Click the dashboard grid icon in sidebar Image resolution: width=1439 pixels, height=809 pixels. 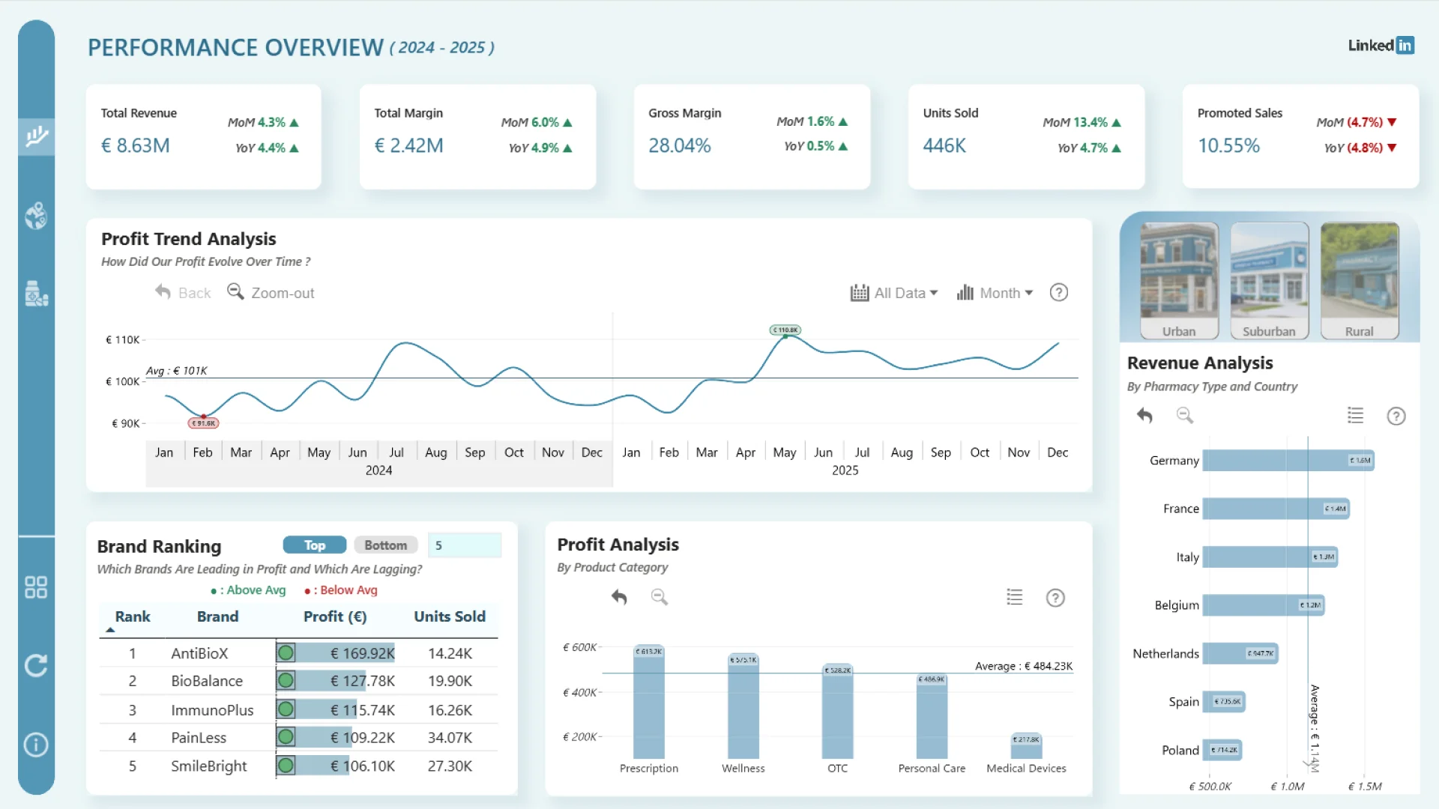click(x=36, y=587)
